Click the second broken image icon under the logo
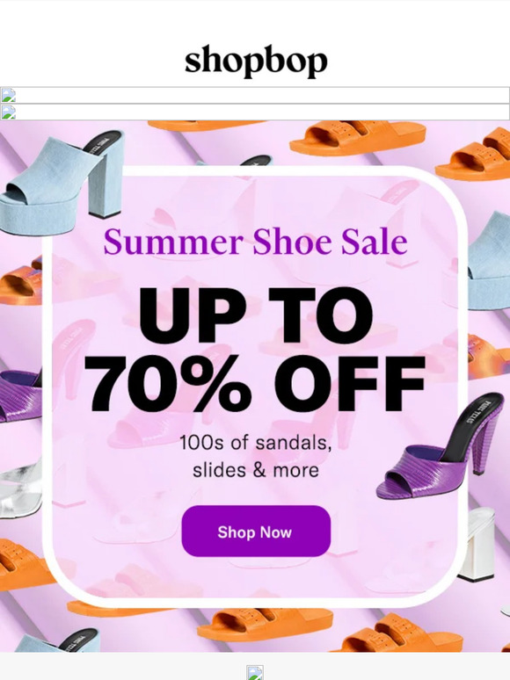 coord(8,112)
